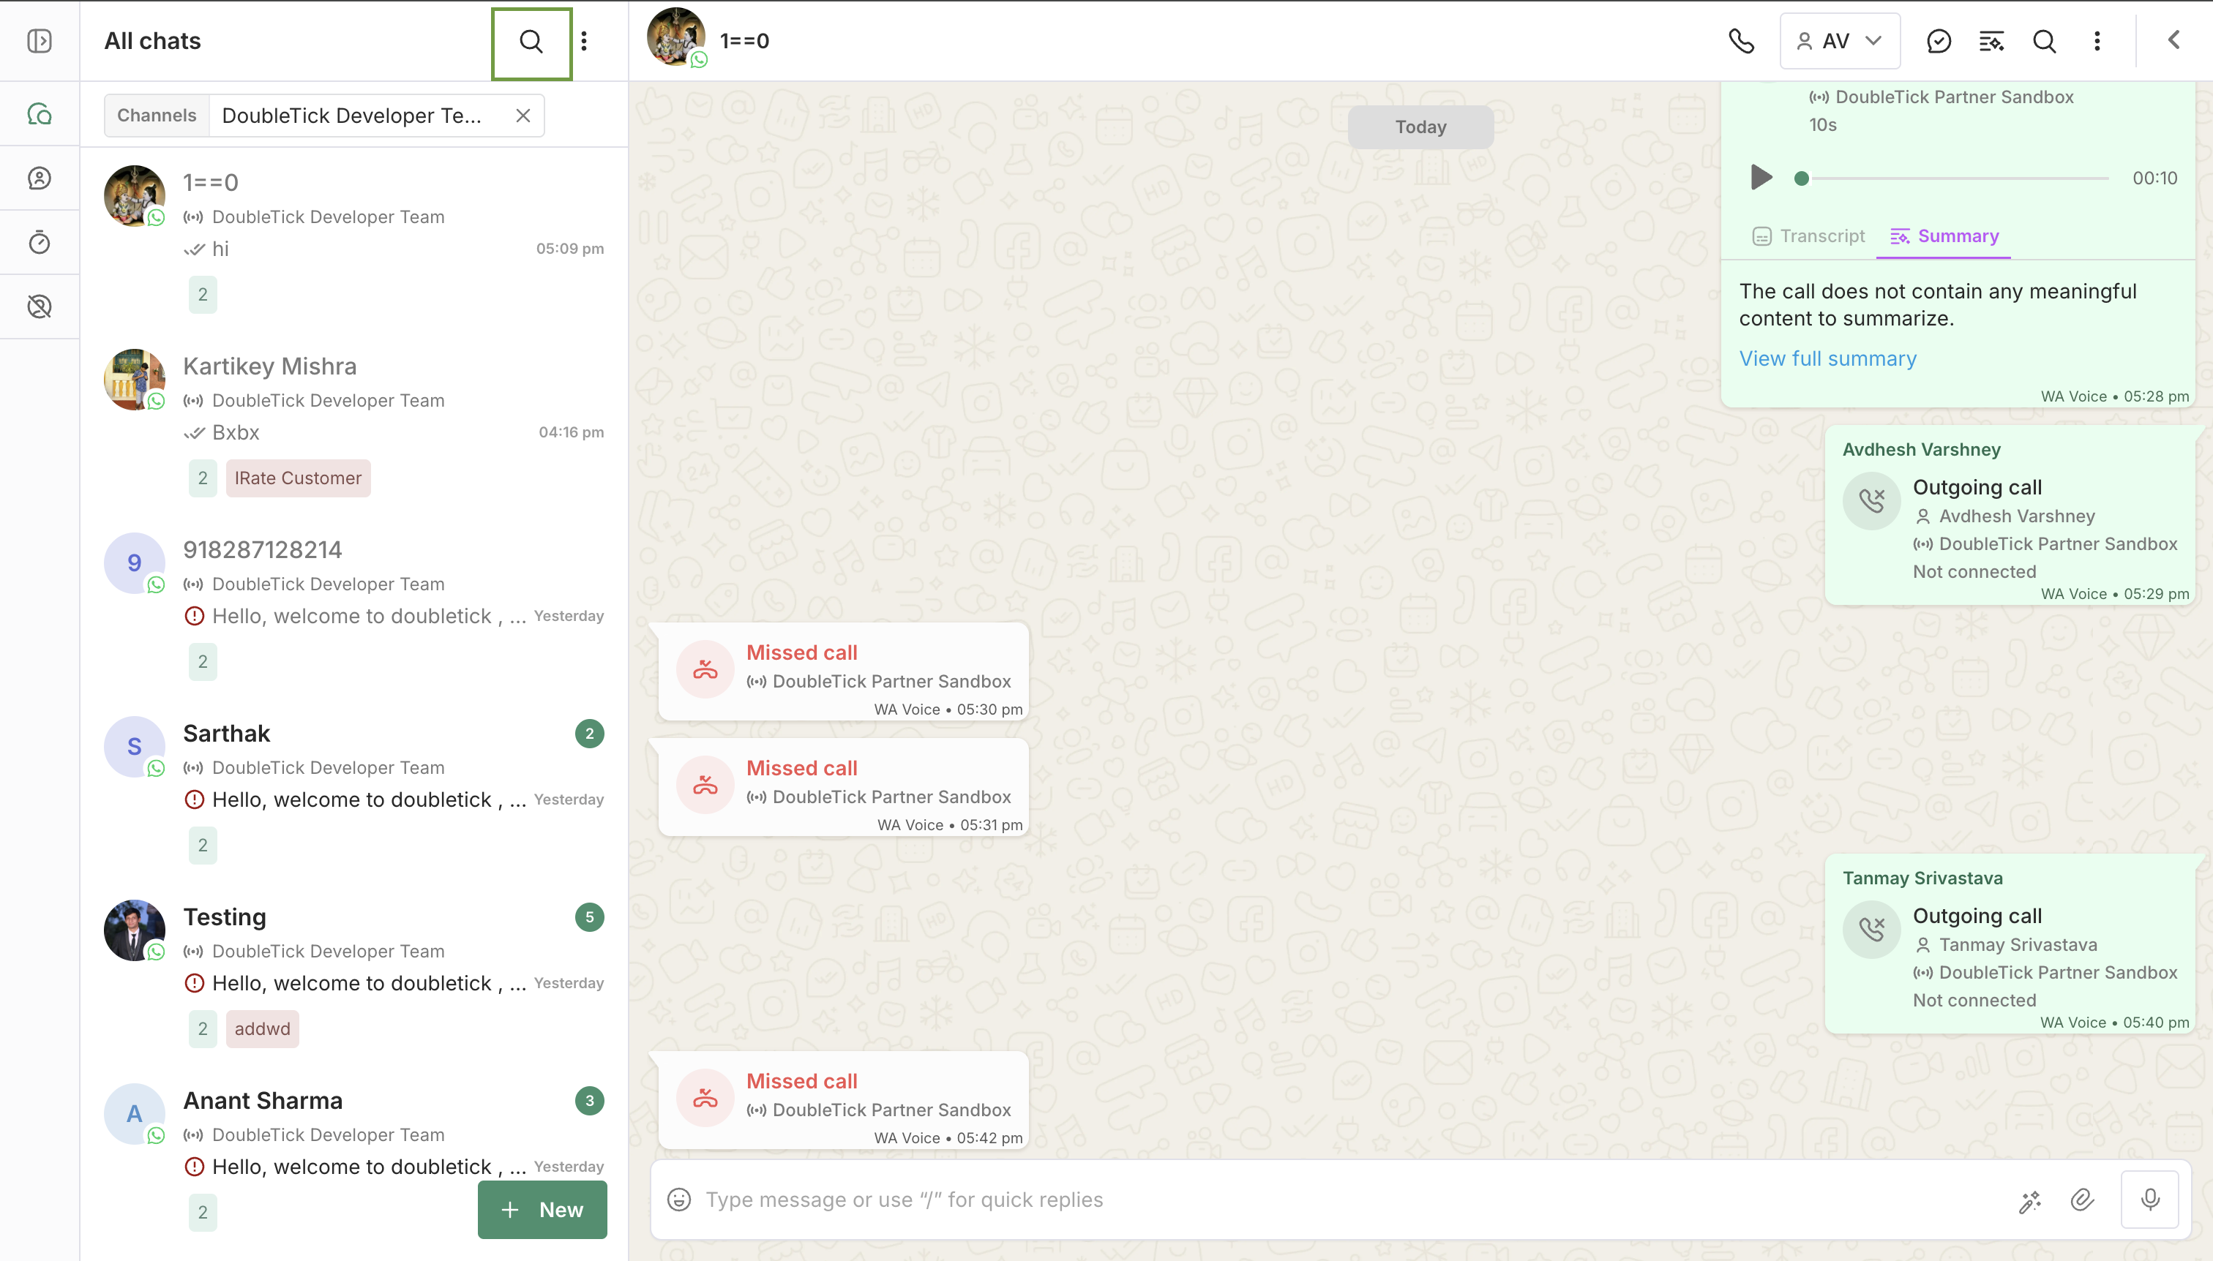Open the contacts sidebar icon

[x=40, y=178]
